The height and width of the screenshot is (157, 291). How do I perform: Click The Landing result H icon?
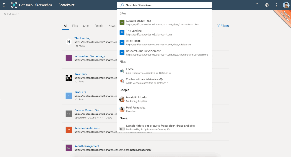(69, 42)
